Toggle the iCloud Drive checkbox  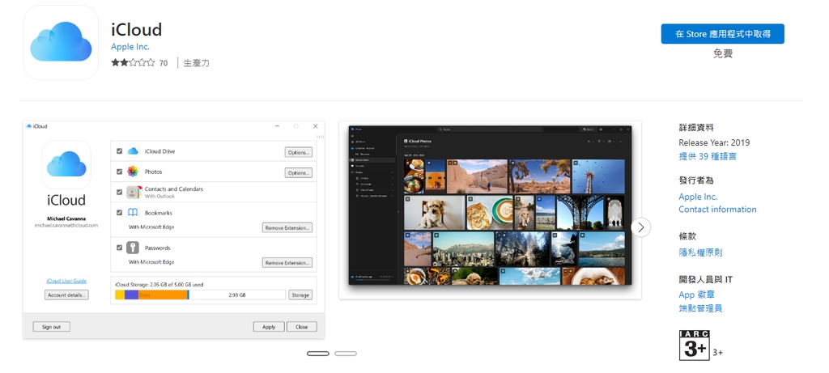(x=120, y=151)
